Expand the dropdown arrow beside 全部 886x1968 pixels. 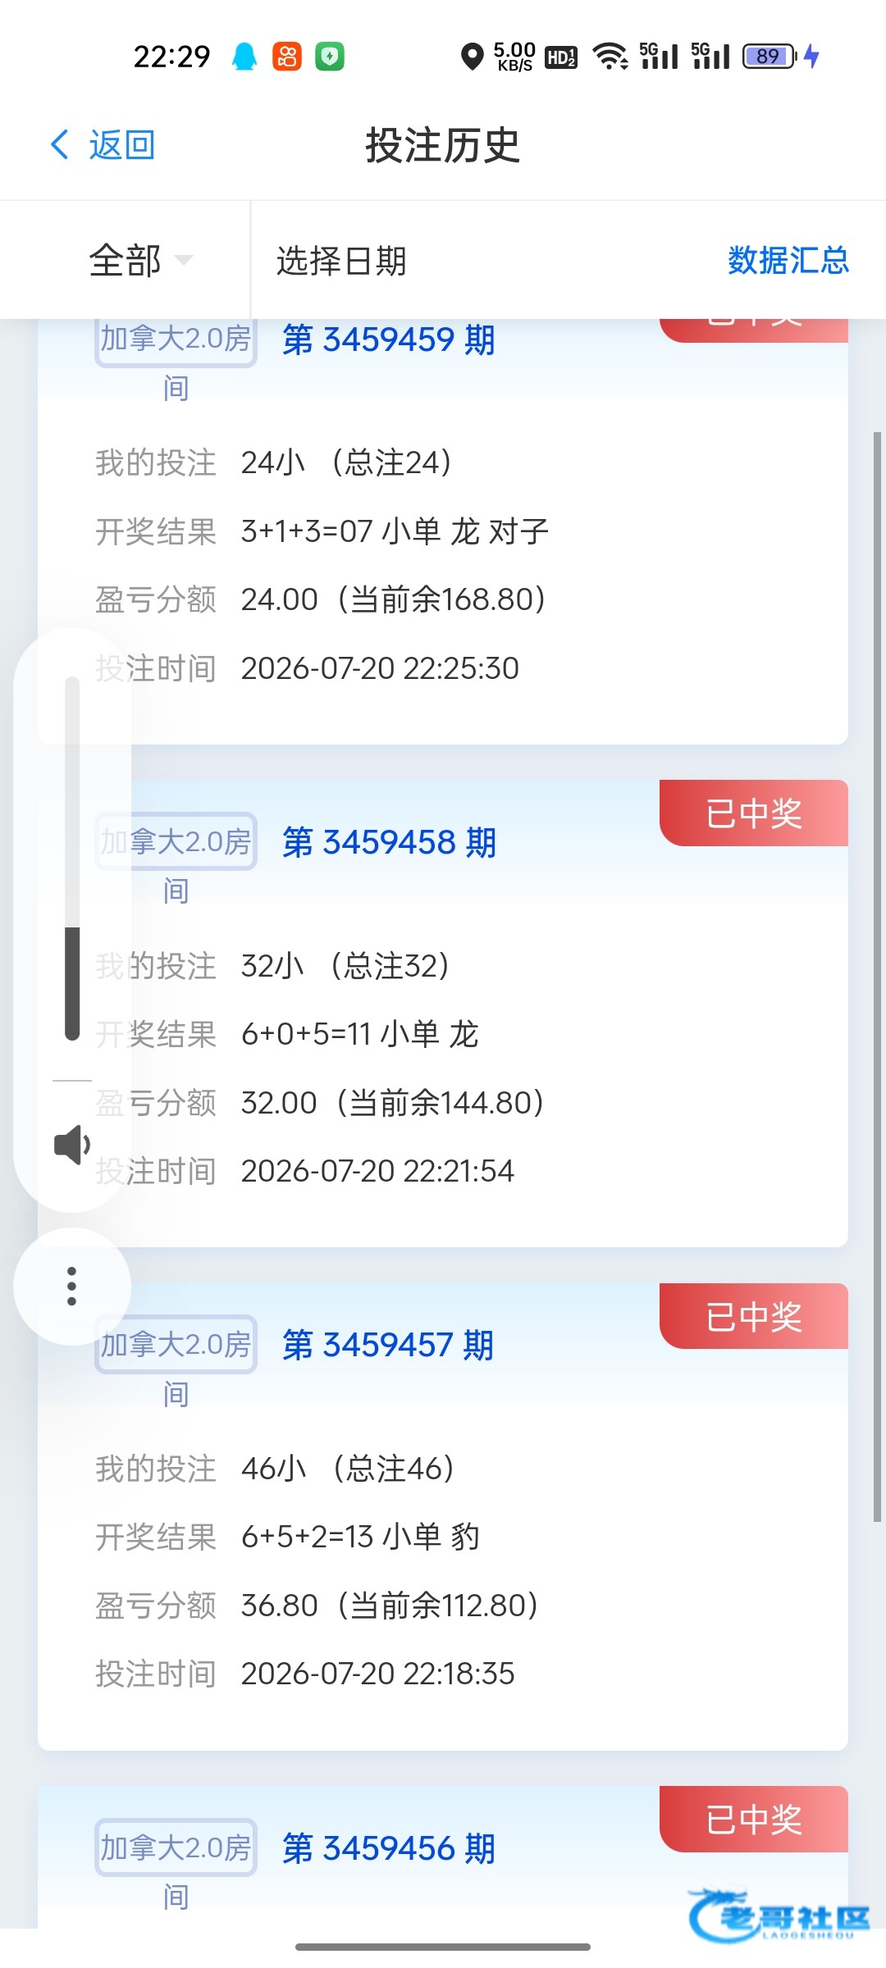point(184,261)
